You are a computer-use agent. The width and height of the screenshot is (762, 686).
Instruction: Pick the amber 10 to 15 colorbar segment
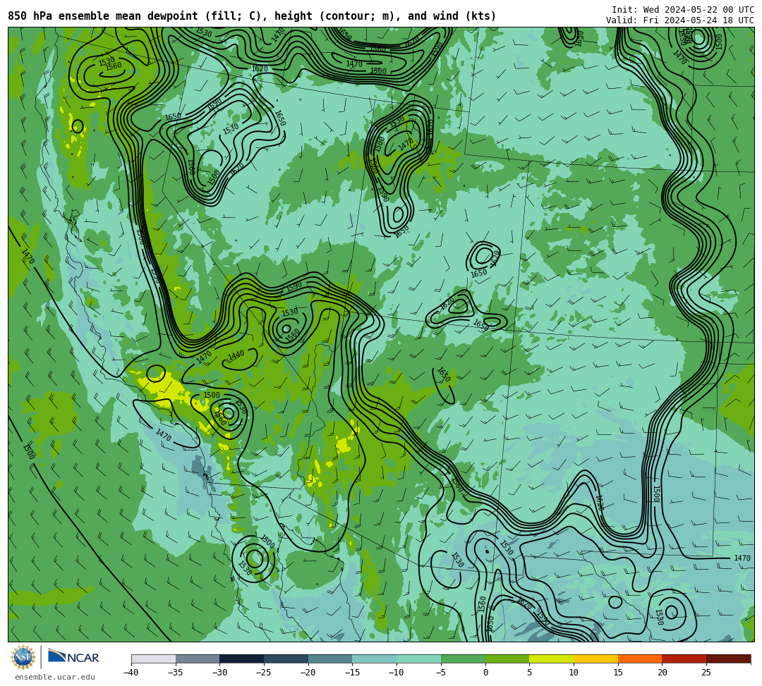595,659
